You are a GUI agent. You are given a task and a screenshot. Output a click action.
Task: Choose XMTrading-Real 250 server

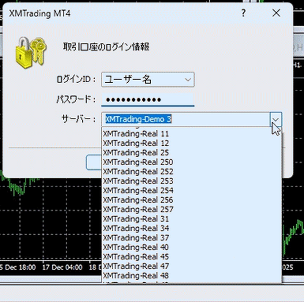[192, 162]
